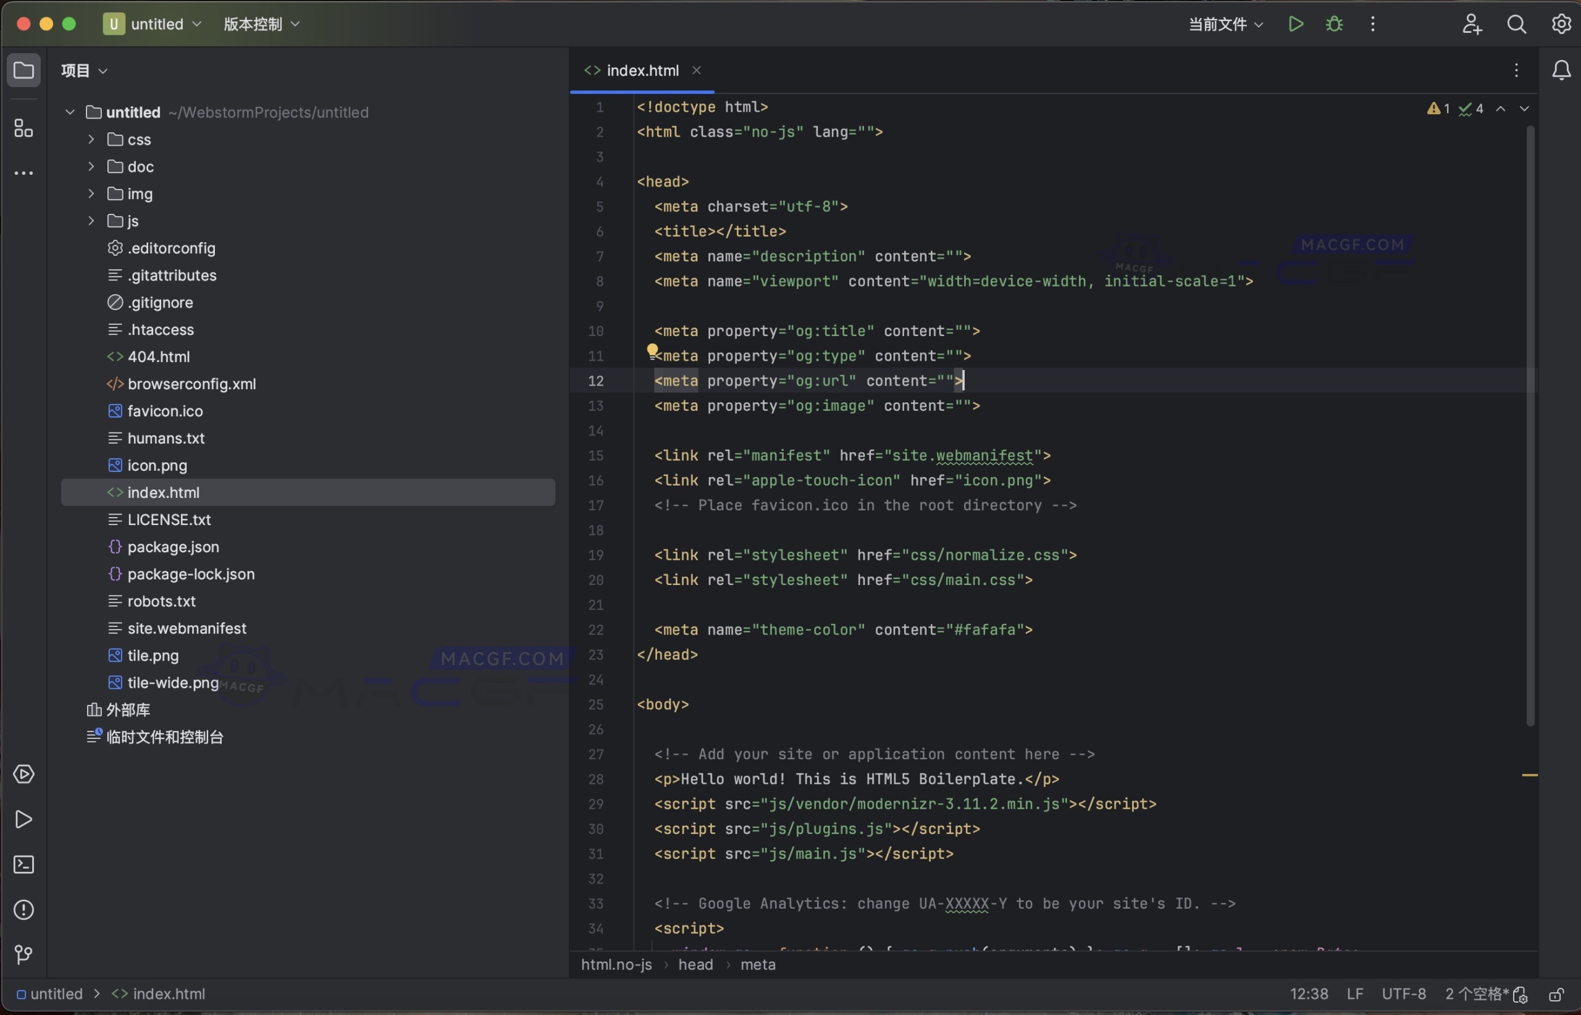Click head in the breadcrumb bar
The height and width of the screenshot is (1015, 1581).
(695, 964)
